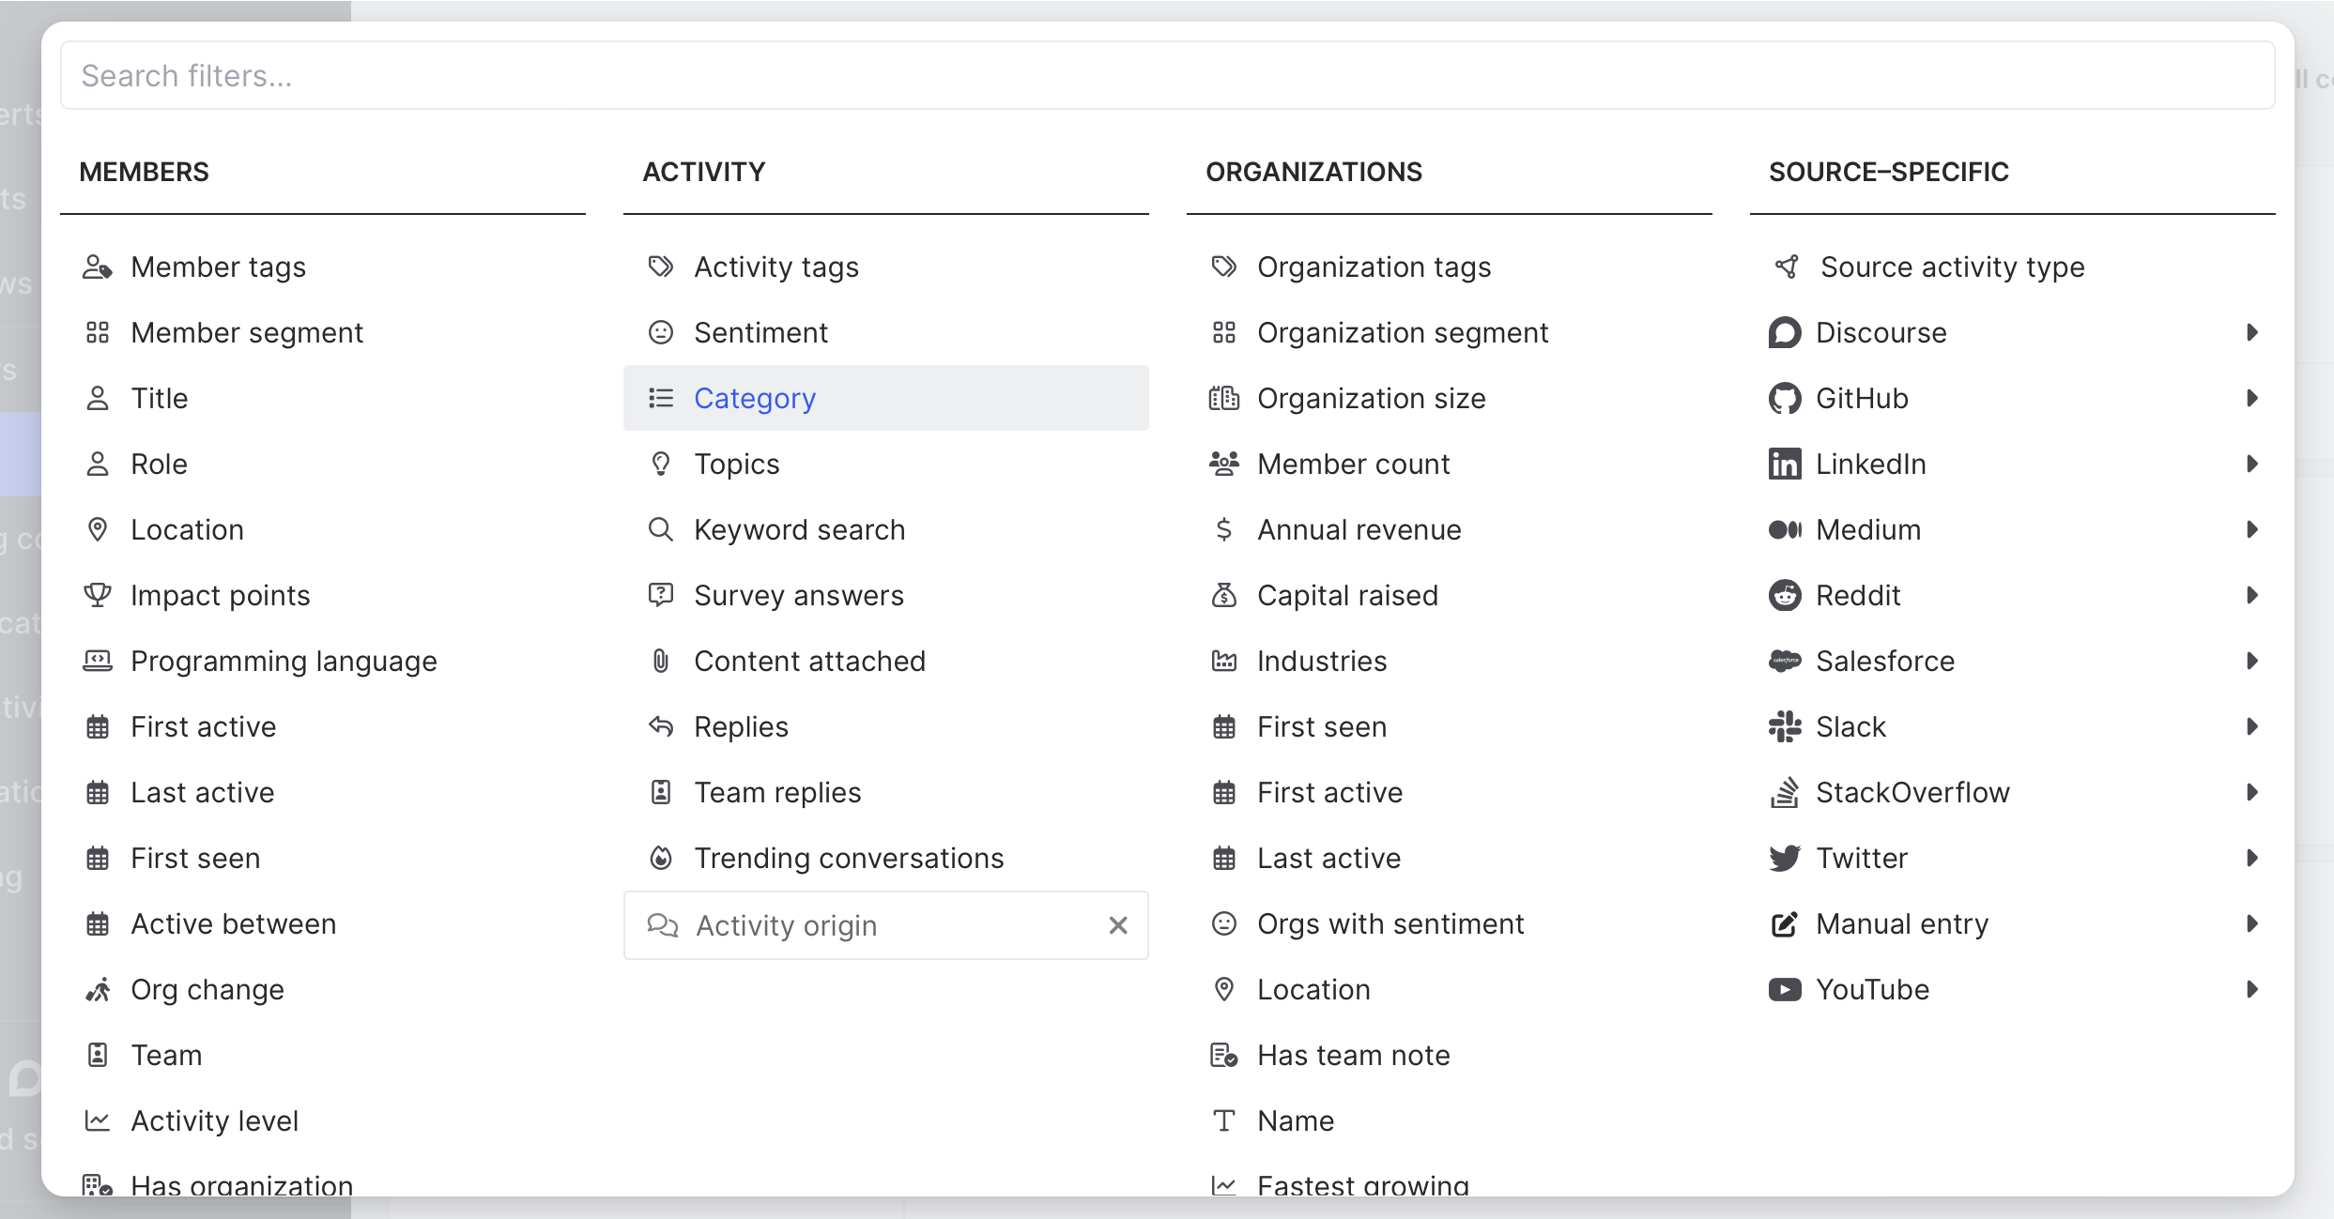Click the Discourse logo icon

[1784, 333]
